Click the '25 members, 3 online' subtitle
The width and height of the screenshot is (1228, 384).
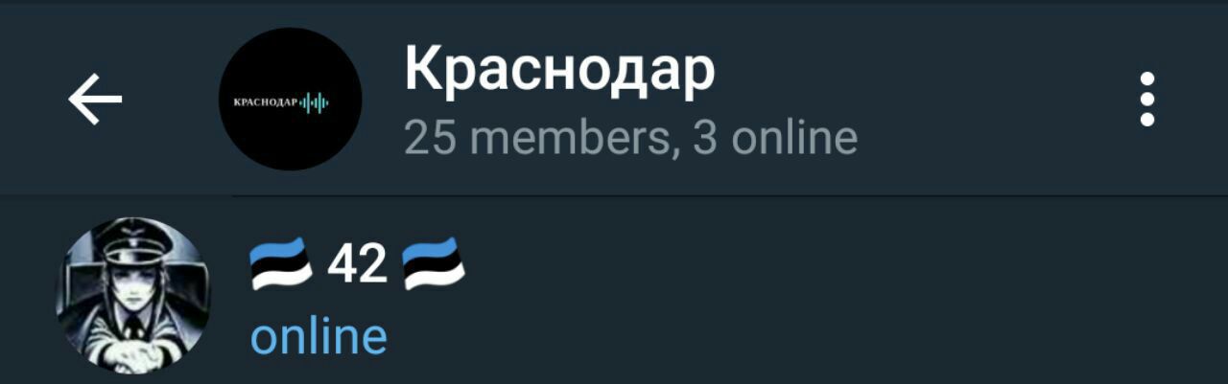coord(630,139)
